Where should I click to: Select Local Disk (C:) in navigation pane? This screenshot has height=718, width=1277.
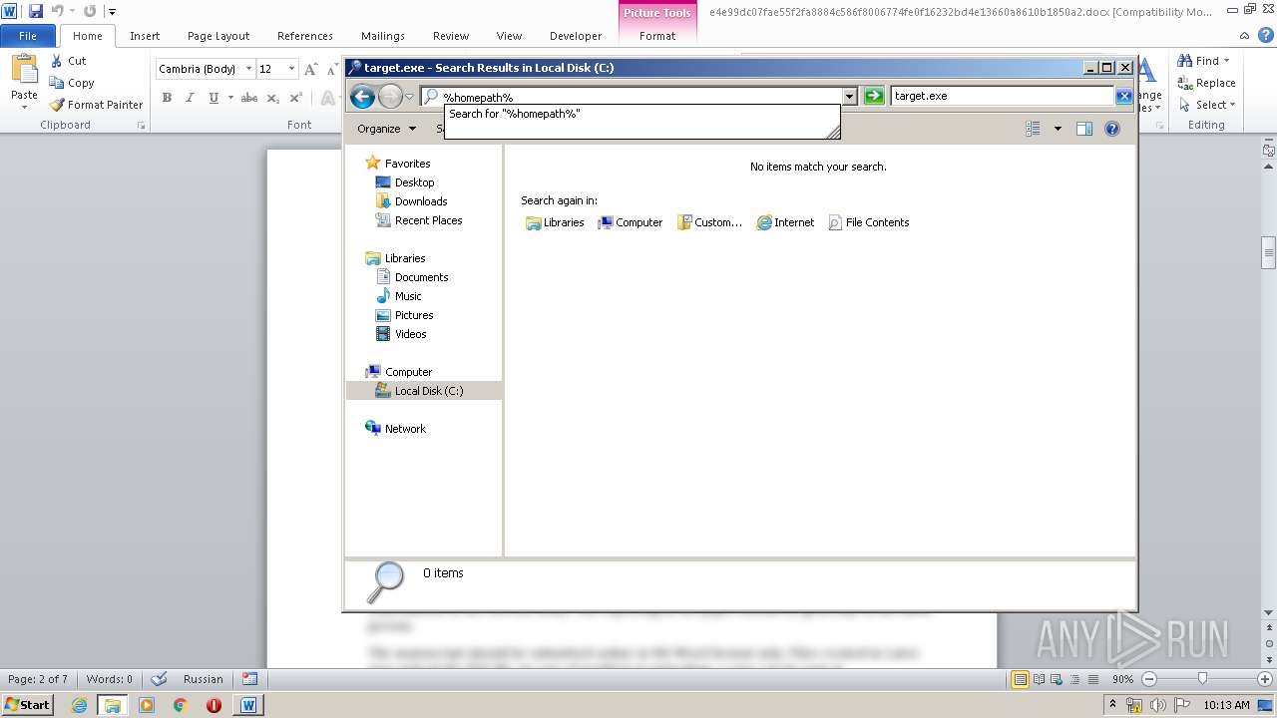point(424,391)
